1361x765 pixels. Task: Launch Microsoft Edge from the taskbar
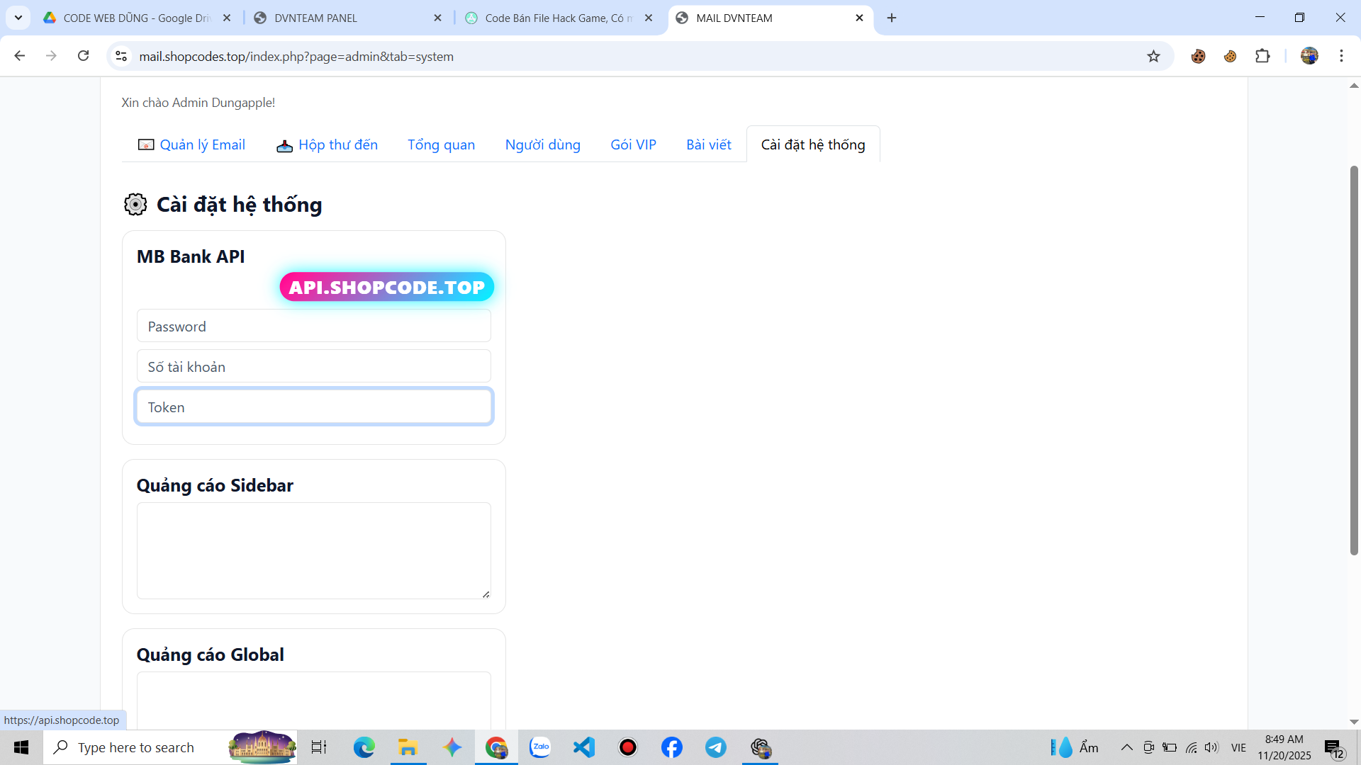[x=364, y=747]
